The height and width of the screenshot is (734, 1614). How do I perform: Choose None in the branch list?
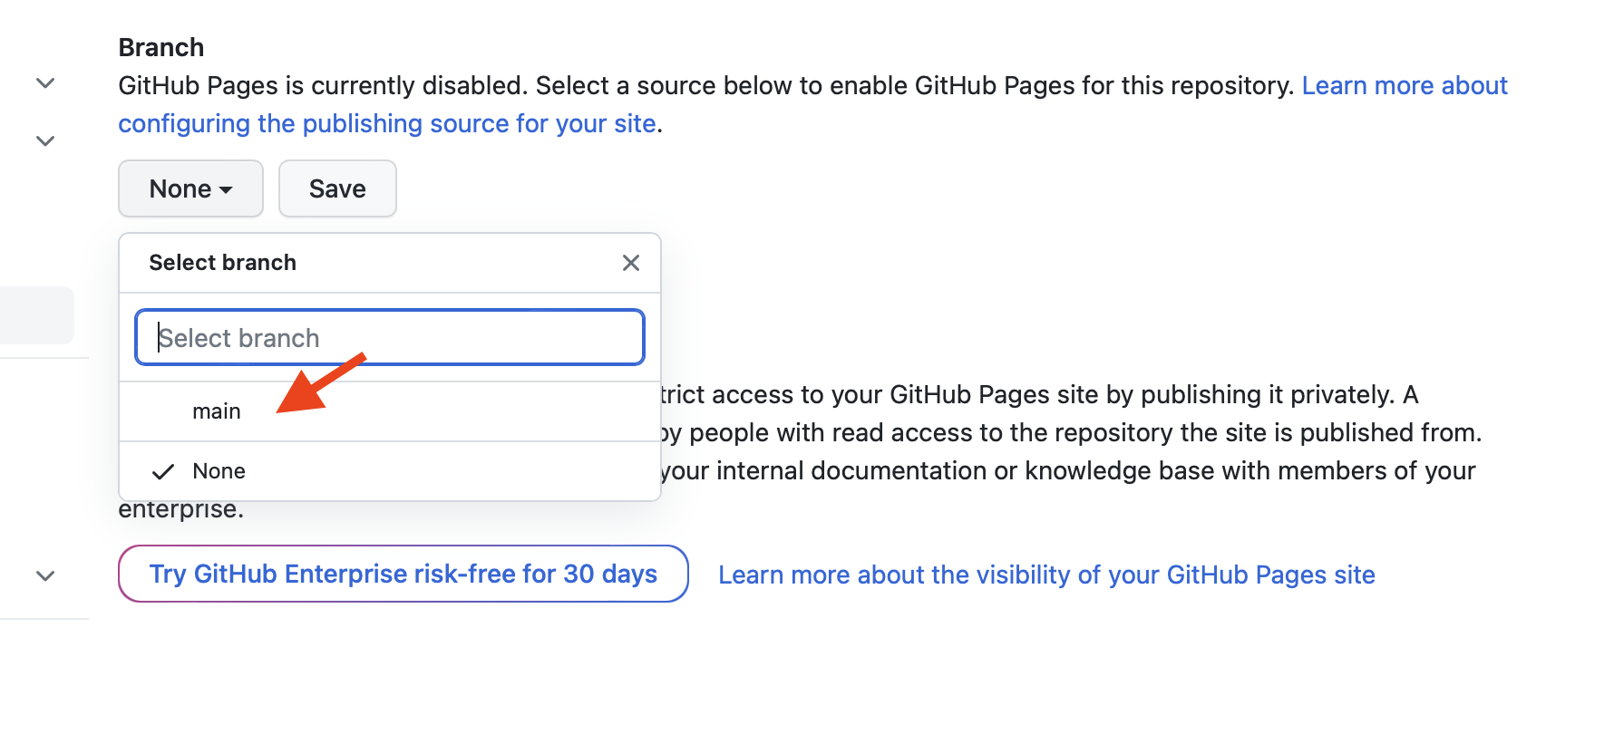point(218,470)
